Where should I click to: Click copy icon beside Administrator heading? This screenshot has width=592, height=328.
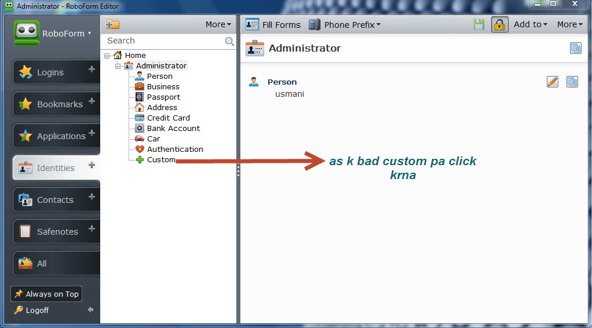tap(575, 48)
